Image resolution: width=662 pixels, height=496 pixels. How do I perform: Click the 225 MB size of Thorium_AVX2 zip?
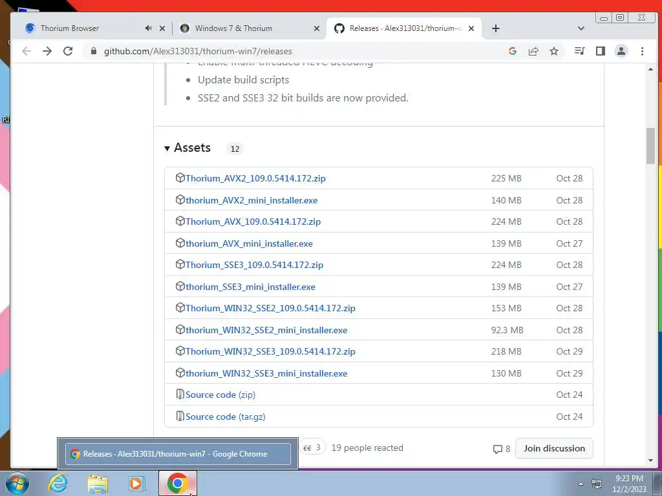(x=506, y=178)
